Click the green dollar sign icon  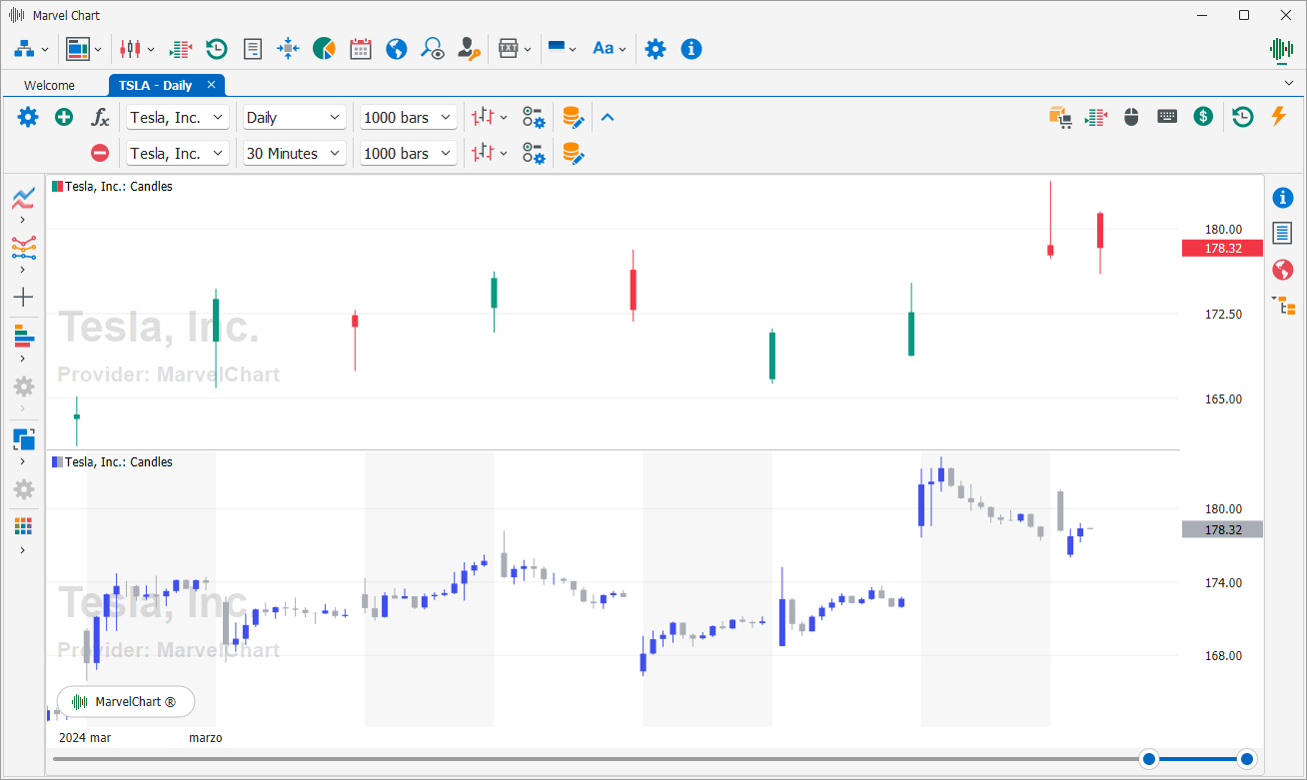pos(1204,116)
